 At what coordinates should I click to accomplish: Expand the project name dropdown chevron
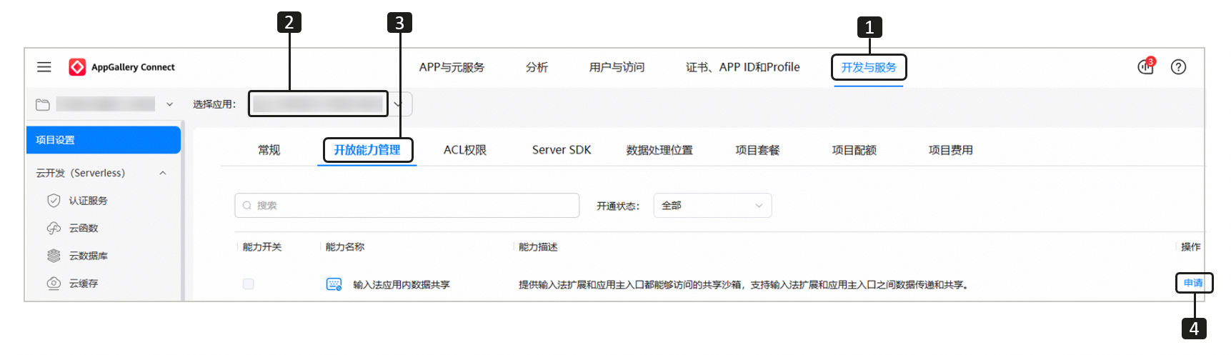tap(169, 104)
